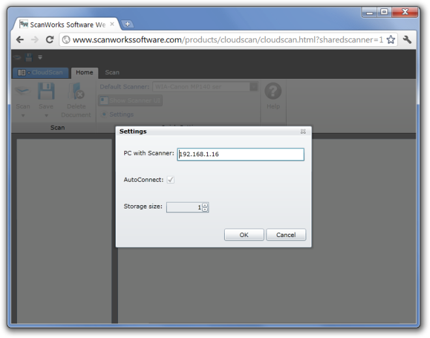Open Help via the question mark icon
The height and width of the screenshot is (338, 430).
272,92
